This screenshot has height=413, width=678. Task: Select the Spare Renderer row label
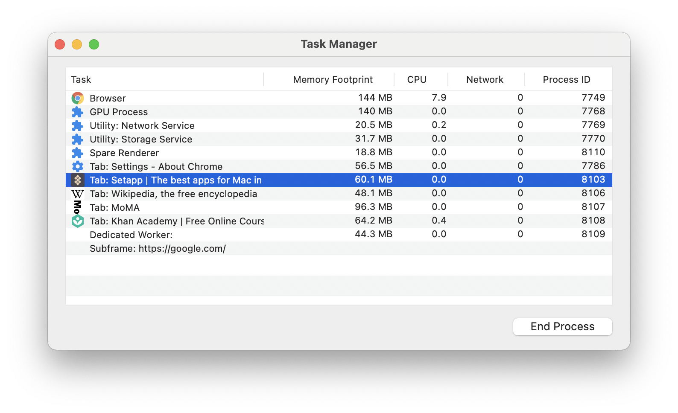124,153
